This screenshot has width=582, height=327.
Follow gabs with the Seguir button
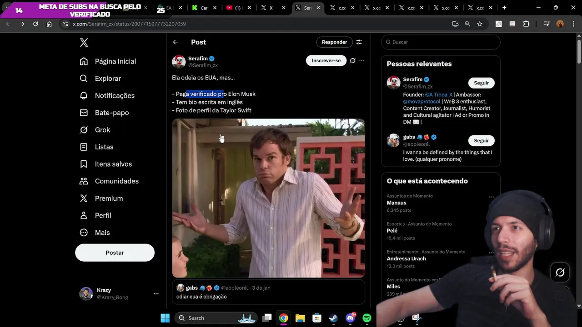[481, 141]
